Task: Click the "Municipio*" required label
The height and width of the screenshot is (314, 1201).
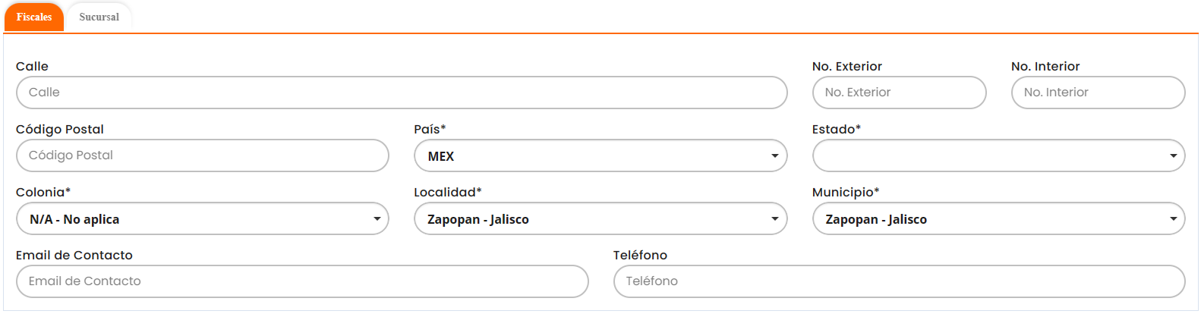Action: pyautogui.click(x=845, y=193)
